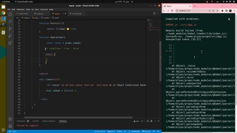Close the App.js editor tab
Viewport: 237px width, 133px height.
[x=66, y=14]
